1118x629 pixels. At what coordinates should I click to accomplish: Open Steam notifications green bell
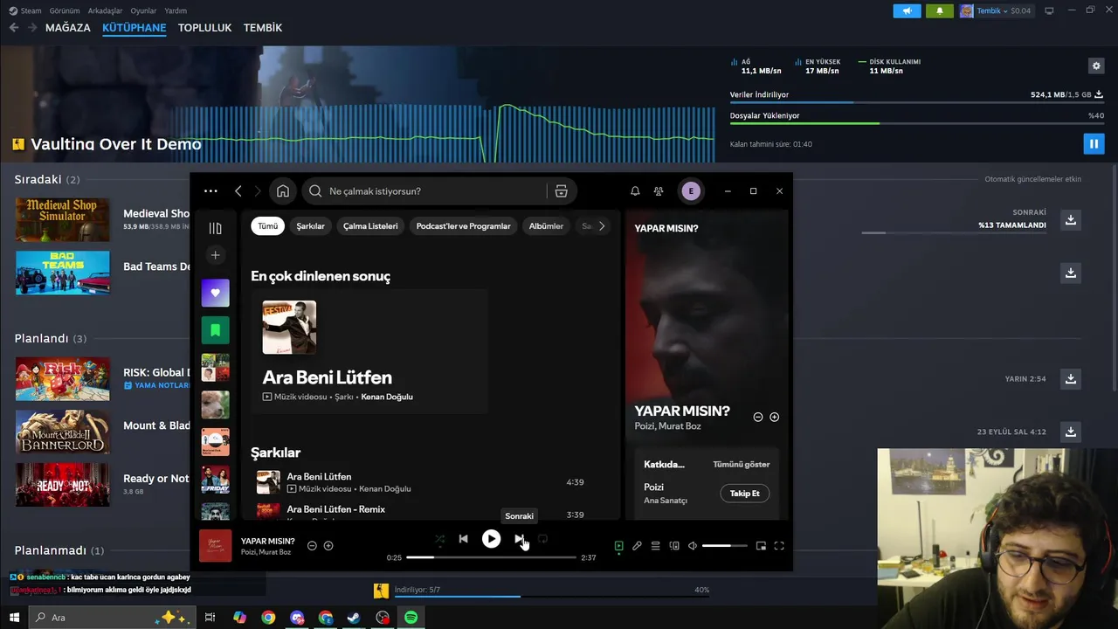[940, 11]
